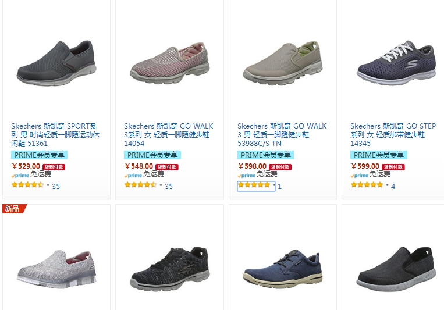Click the PRIME会员专享 badge under GO STEP 14345
The width and height of the screenshot is (444, 310).
point(378,155)
